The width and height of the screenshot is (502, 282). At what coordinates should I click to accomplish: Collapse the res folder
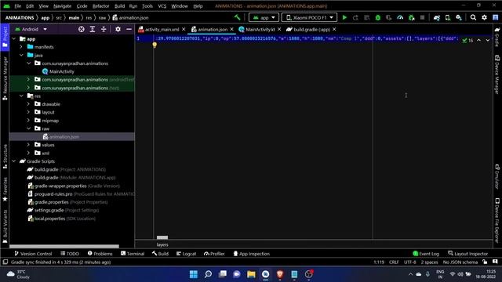(21, 96)
